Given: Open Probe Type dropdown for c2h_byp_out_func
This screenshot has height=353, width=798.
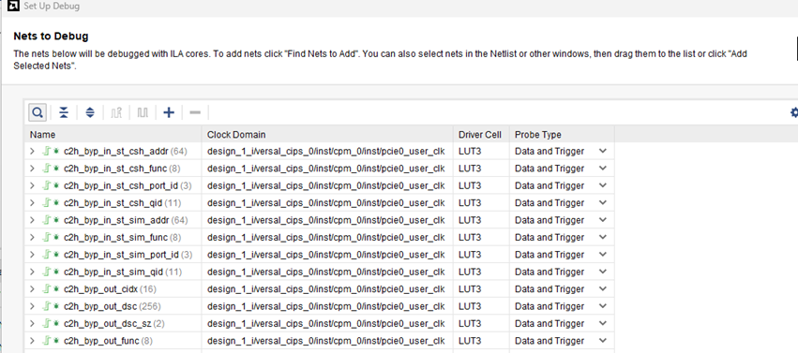Looking at the screenshot, I should 603,341.
